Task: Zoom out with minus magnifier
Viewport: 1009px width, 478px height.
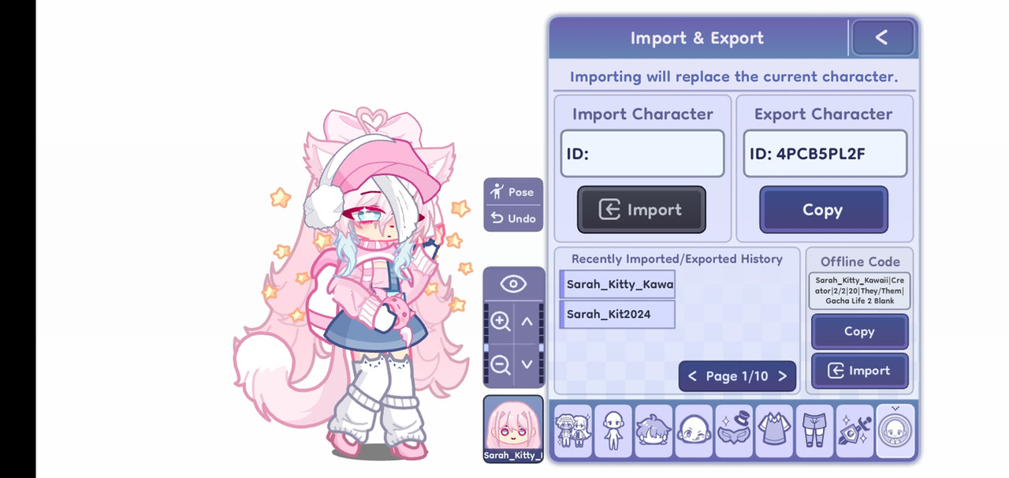Action: tap(501, 365)
